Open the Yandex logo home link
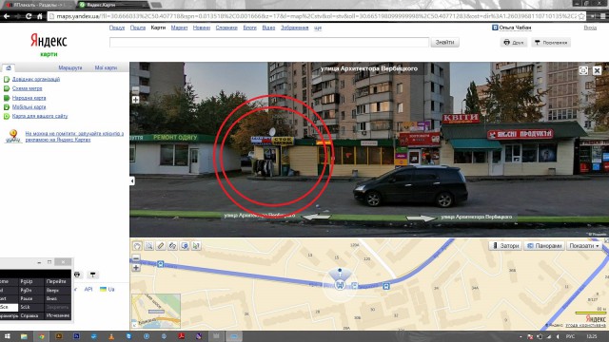This screenshot has height=342, width=609. pos(49,41)
